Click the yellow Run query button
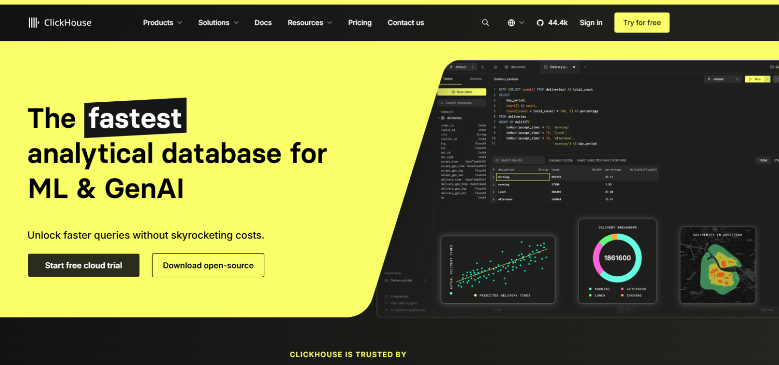 click(x=755, y=79)
